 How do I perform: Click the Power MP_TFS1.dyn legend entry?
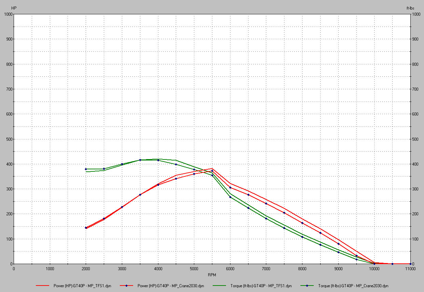click(82, 286)
